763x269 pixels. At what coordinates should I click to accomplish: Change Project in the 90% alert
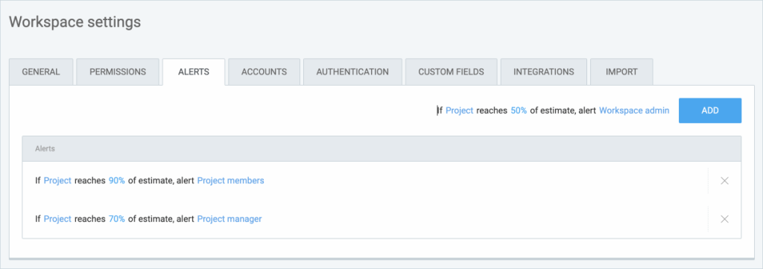point(57,180)
